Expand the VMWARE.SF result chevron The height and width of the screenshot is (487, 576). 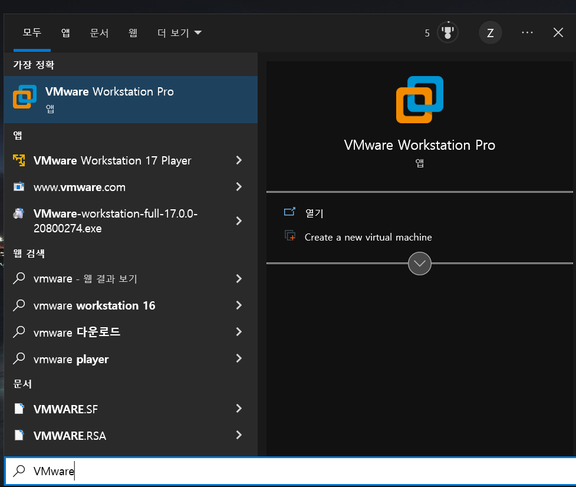point(239,408)
